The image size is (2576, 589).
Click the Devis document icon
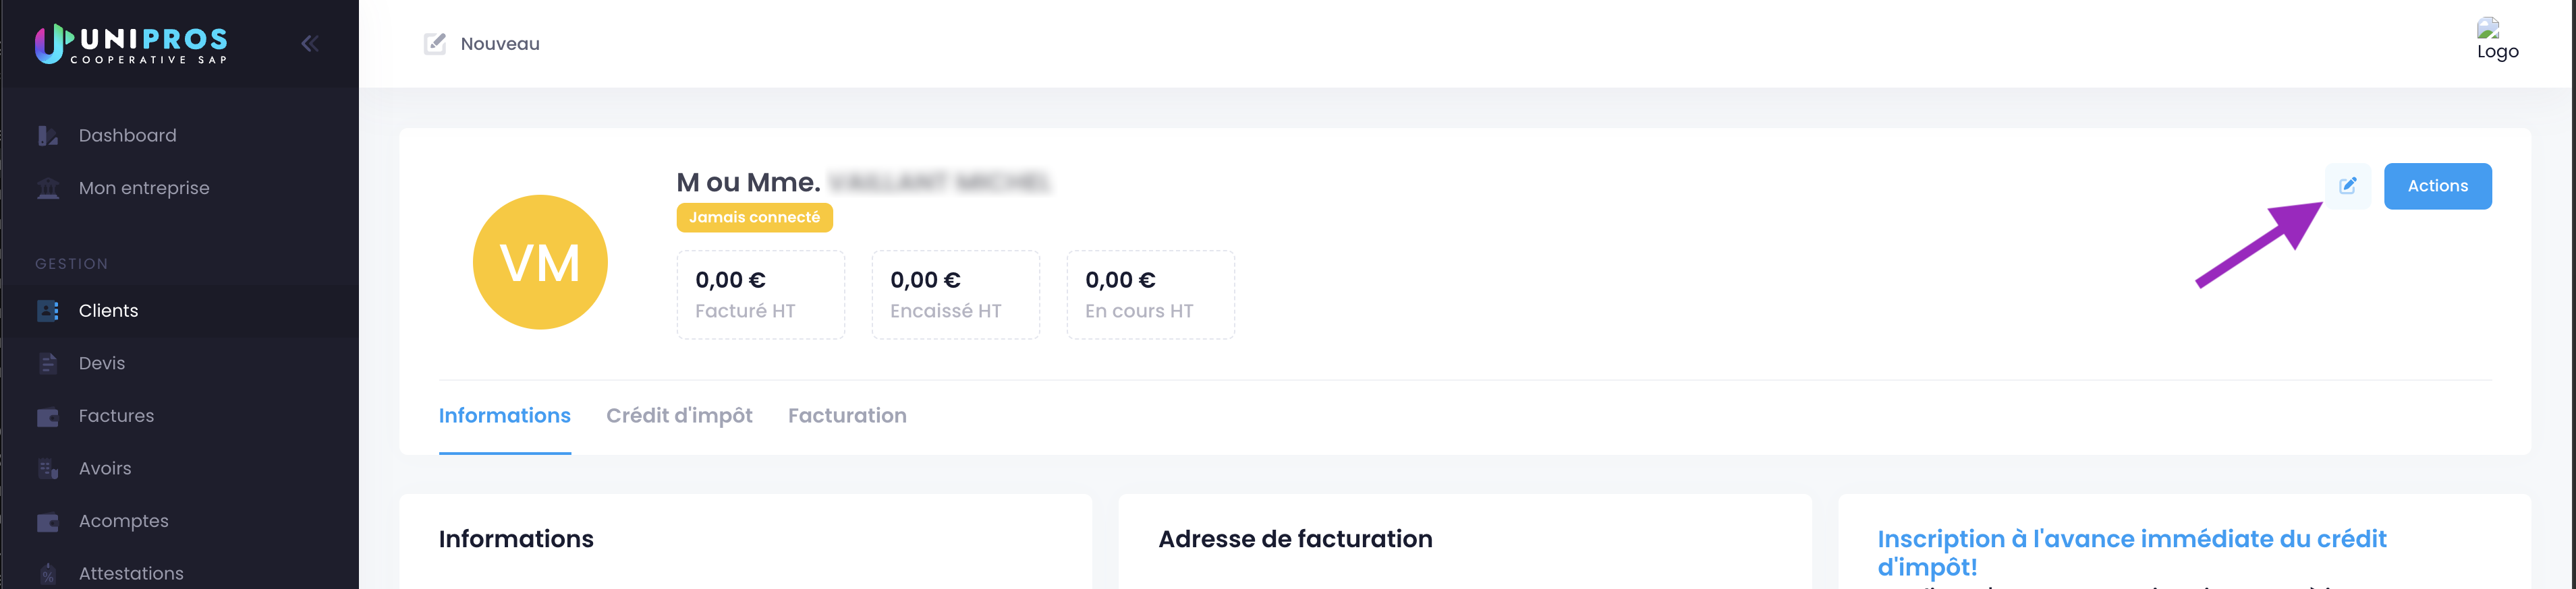(48, 363)
